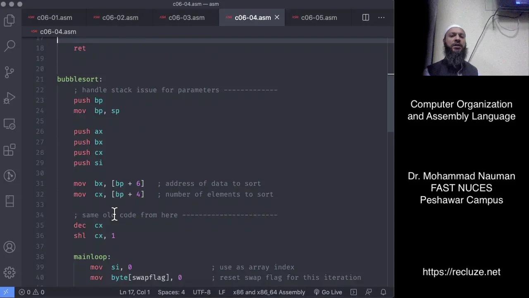529x298 pixels.
Task: Click line number 37 in the gutter
Action: (40, 246)
